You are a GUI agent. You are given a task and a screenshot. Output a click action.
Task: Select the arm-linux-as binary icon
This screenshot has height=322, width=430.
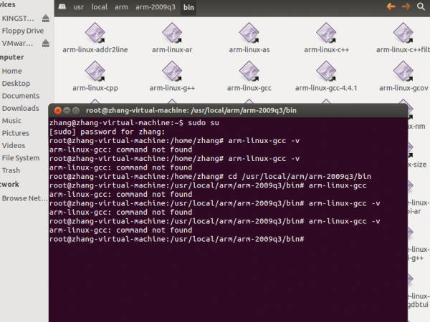[249, 33]
